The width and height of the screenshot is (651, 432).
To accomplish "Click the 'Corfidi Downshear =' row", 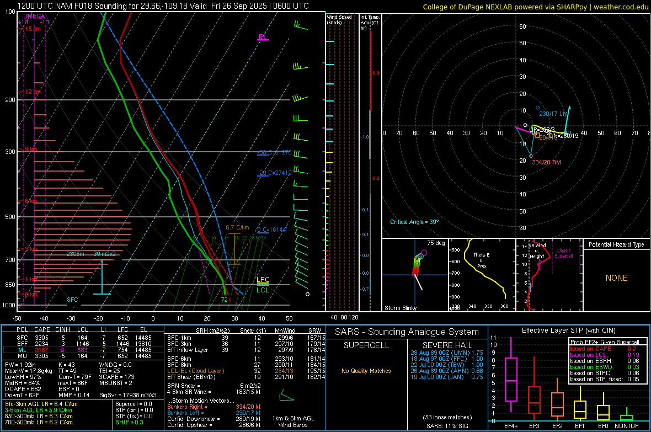I will point(214,419).
